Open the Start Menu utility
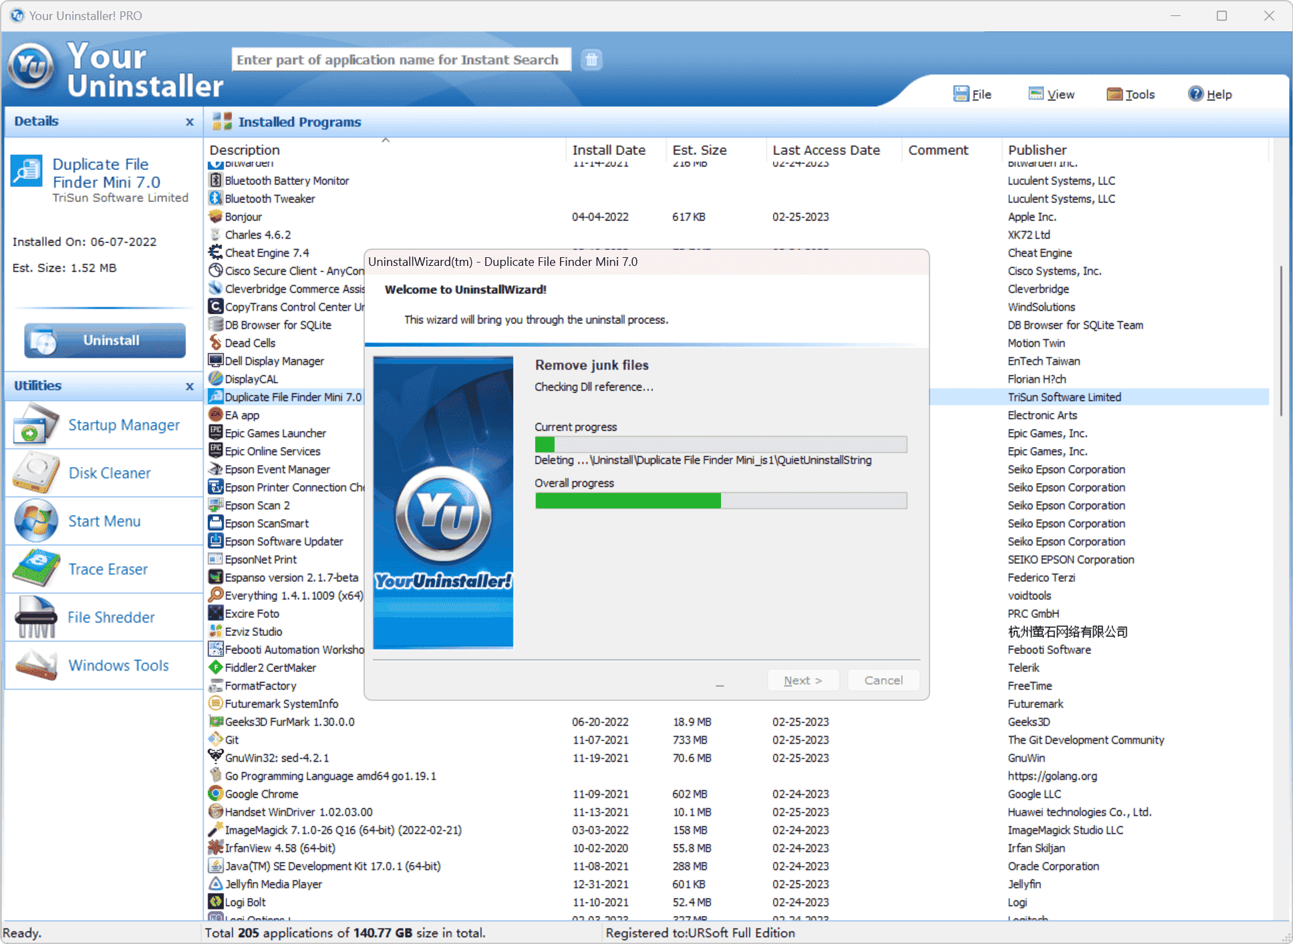Image resolution: width=1293 pixels, height=944 pixels. click(104, 521)
